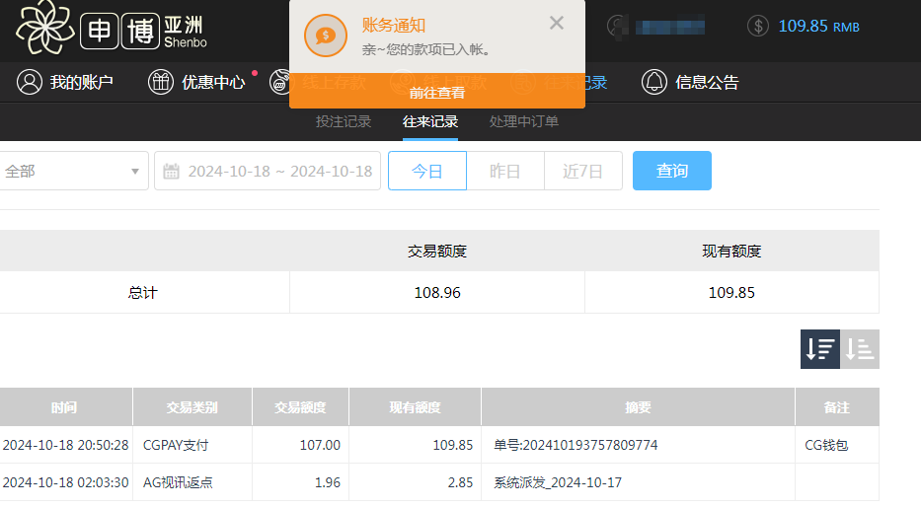Viewport: 921px width, 508px height.
Task: Click the Shenbo flower logo
Action: tap(44, 27)
